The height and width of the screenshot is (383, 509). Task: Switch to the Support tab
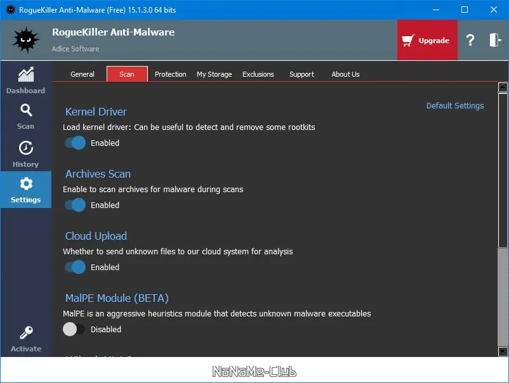coord(302,74)
